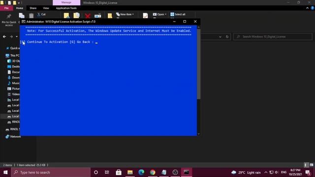Open the Application Tools tab

pos(66,8)
